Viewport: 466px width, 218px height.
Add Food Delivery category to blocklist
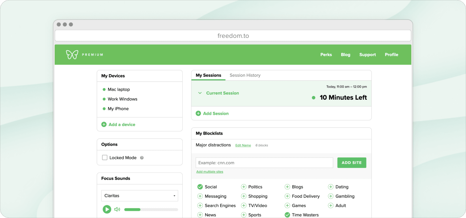click(x=287, y=196)
